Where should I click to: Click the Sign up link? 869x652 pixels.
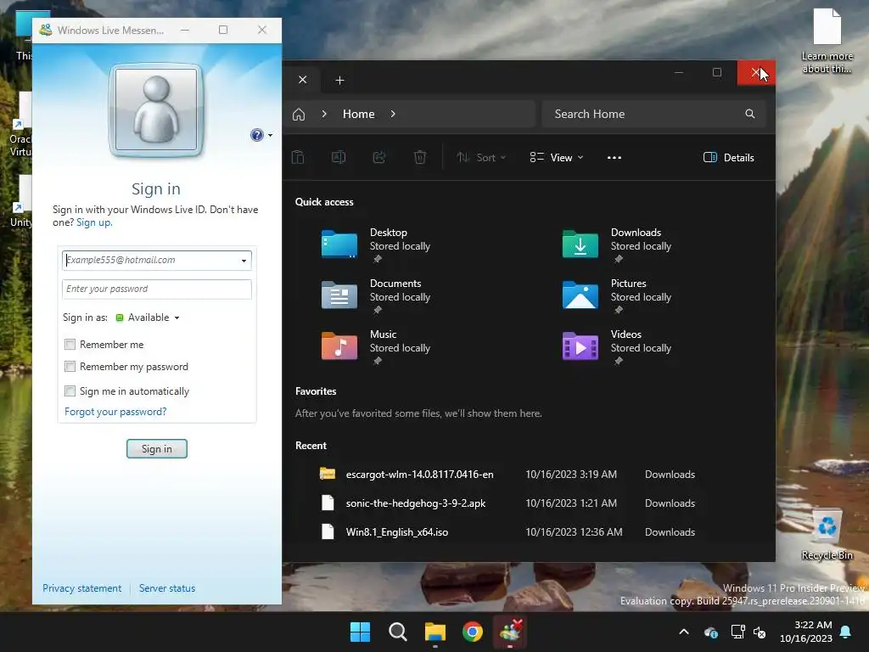[93, 222]
